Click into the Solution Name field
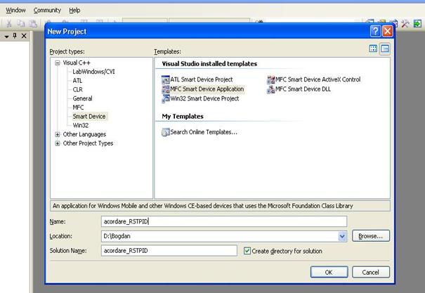This screenshot has width=425, height=293. (x=169, y=251)
